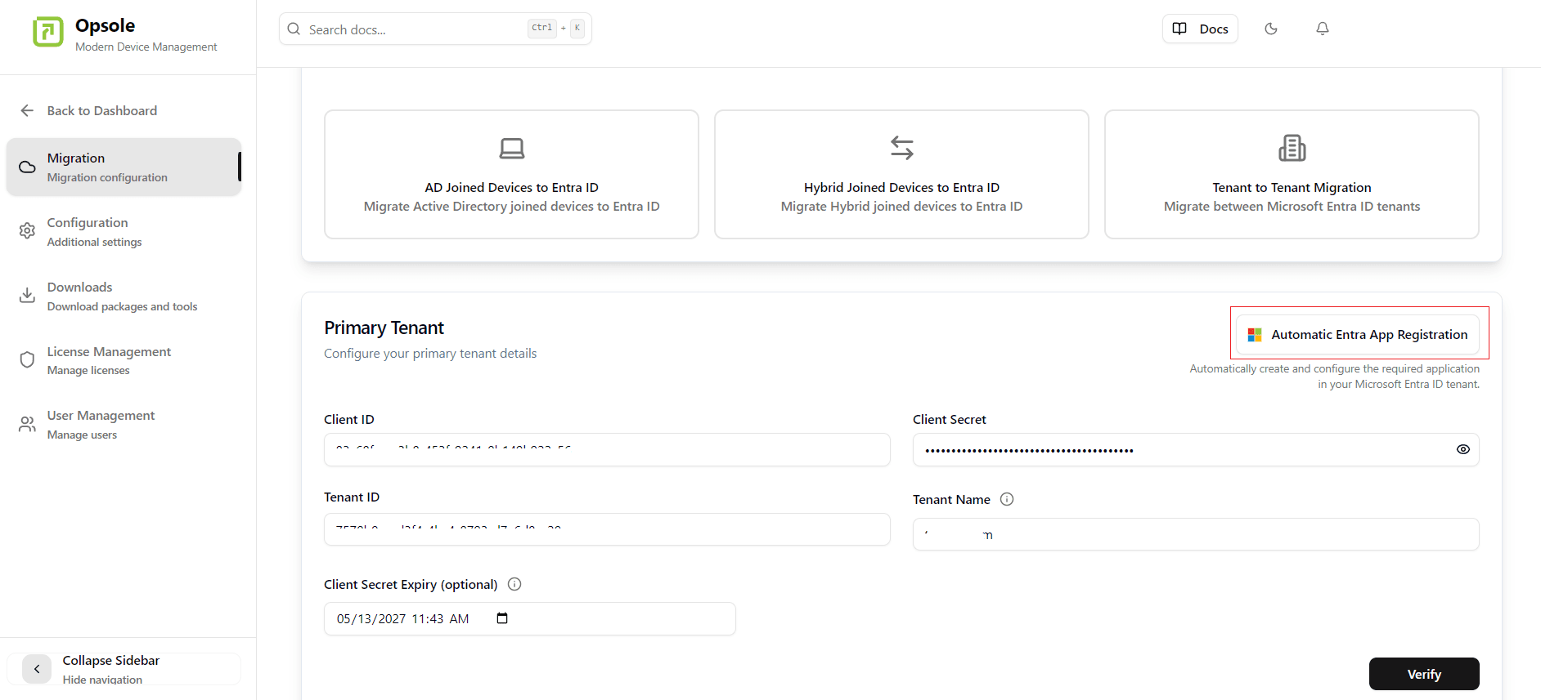Screen dimensions: 1541x700
Task: Open Configuration additional settings
Action: point(124,231)
